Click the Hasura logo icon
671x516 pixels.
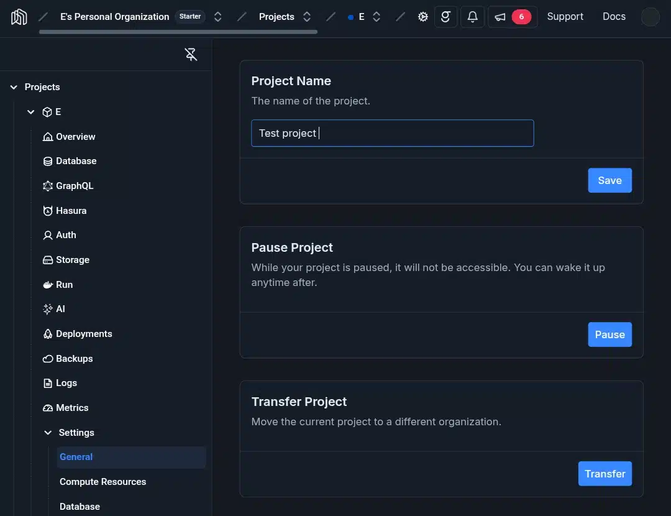[x=47, y=211]
